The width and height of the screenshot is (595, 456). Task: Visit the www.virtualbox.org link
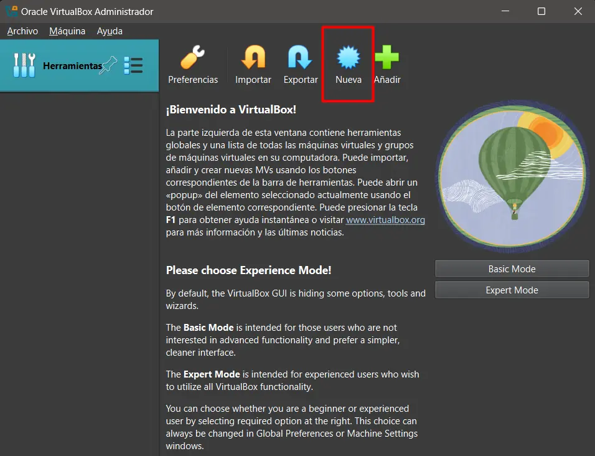(385, 220)
